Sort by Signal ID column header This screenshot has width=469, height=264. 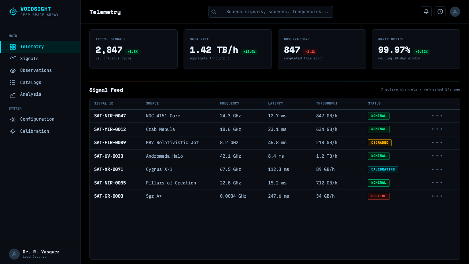tap(104, 103)
